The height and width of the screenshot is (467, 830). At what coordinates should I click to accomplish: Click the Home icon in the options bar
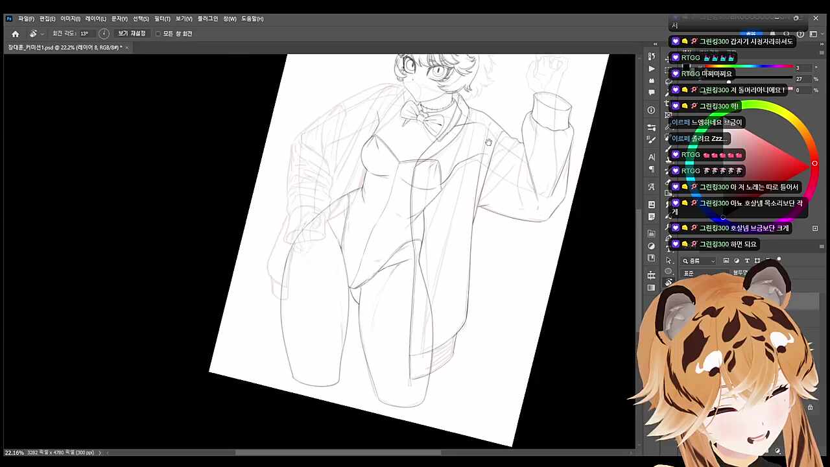(16, 34)
